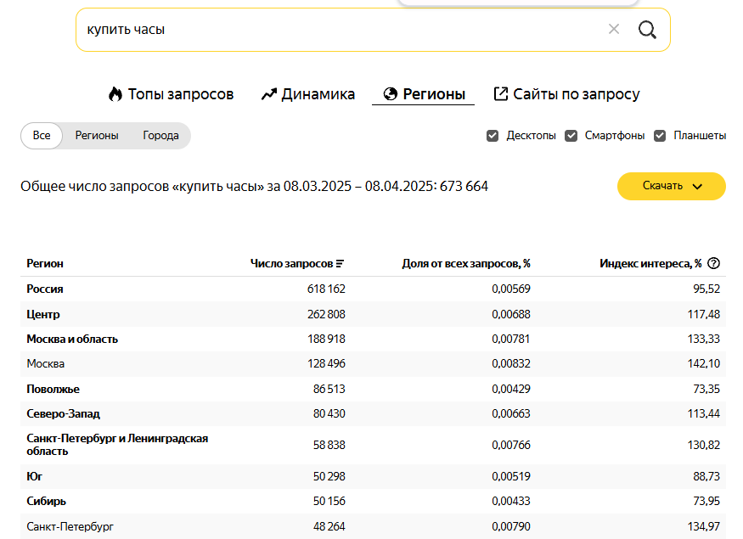Click the Москва и область row name
This screenshot has width=743, height=539.
[x=72, y=340]
